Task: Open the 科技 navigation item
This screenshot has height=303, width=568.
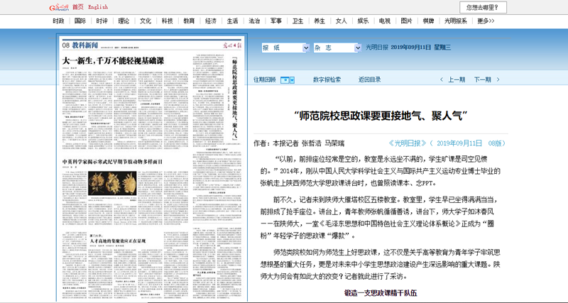Action: [x=167, y=21]
